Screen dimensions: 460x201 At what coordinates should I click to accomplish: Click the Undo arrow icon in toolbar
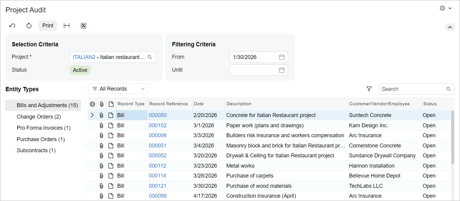click(12, 26)
